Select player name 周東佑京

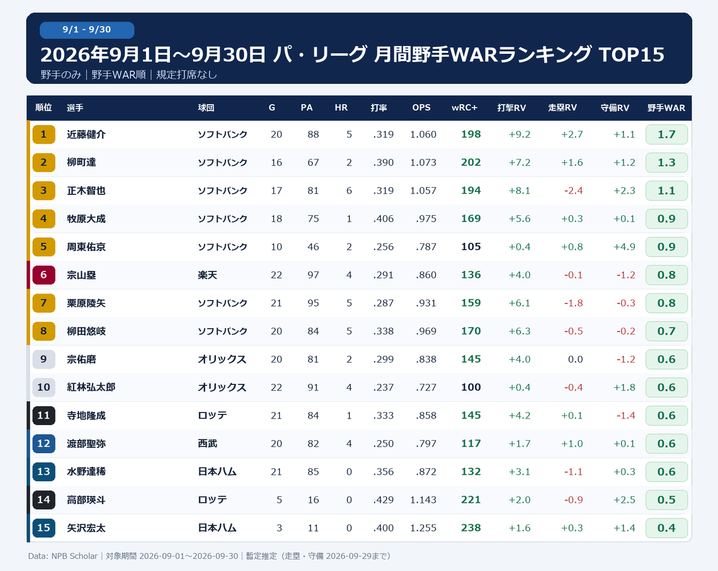[x=86, y=247]
